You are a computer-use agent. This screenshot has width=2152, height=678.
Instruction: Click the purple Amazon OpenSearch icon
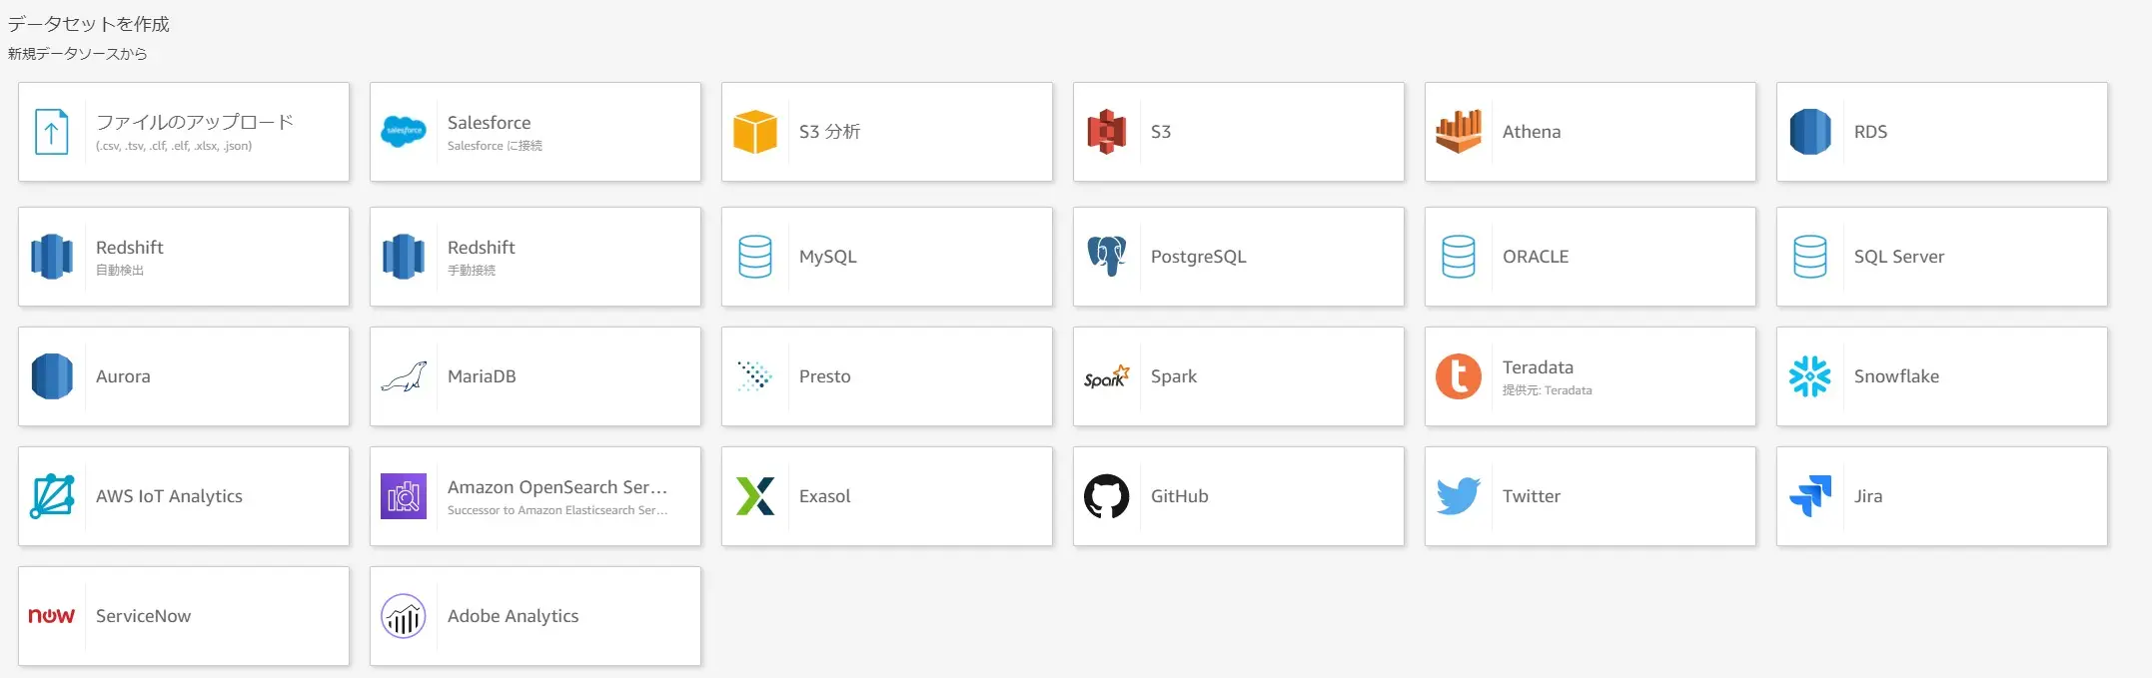[404, 496]
